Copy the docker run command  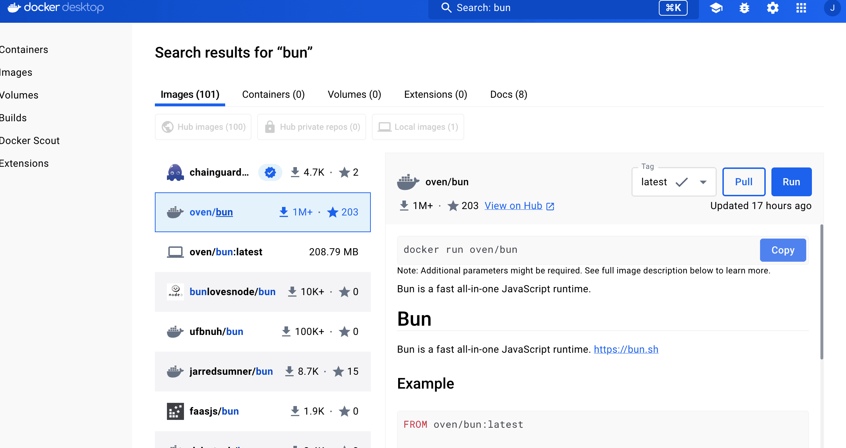pyautogui.click(x=782, y=250)
